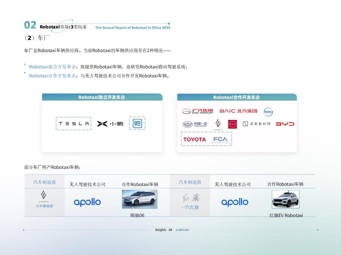Screen dimensions: 341x255
Task: Click the 江铃新能源 label
Action: coord(45,206)
